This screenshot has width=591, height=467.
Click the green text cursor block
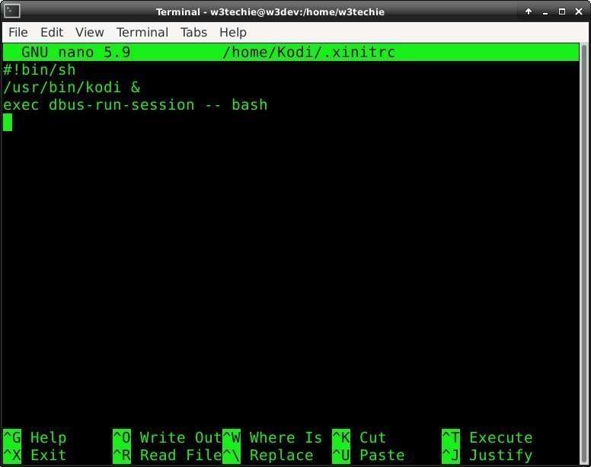point(8,122)
